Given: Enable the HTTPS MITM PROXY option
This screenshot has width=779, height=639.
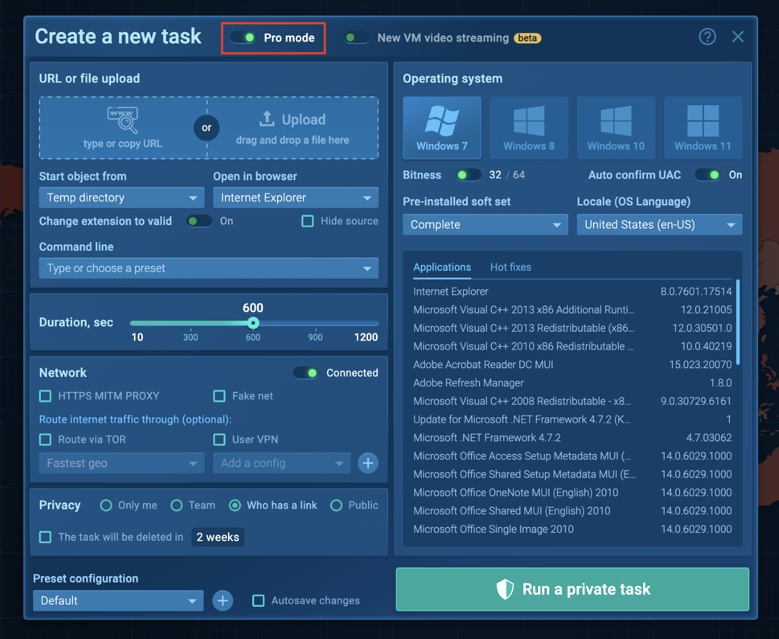Looking at the screenshot, I should [45, 396].
